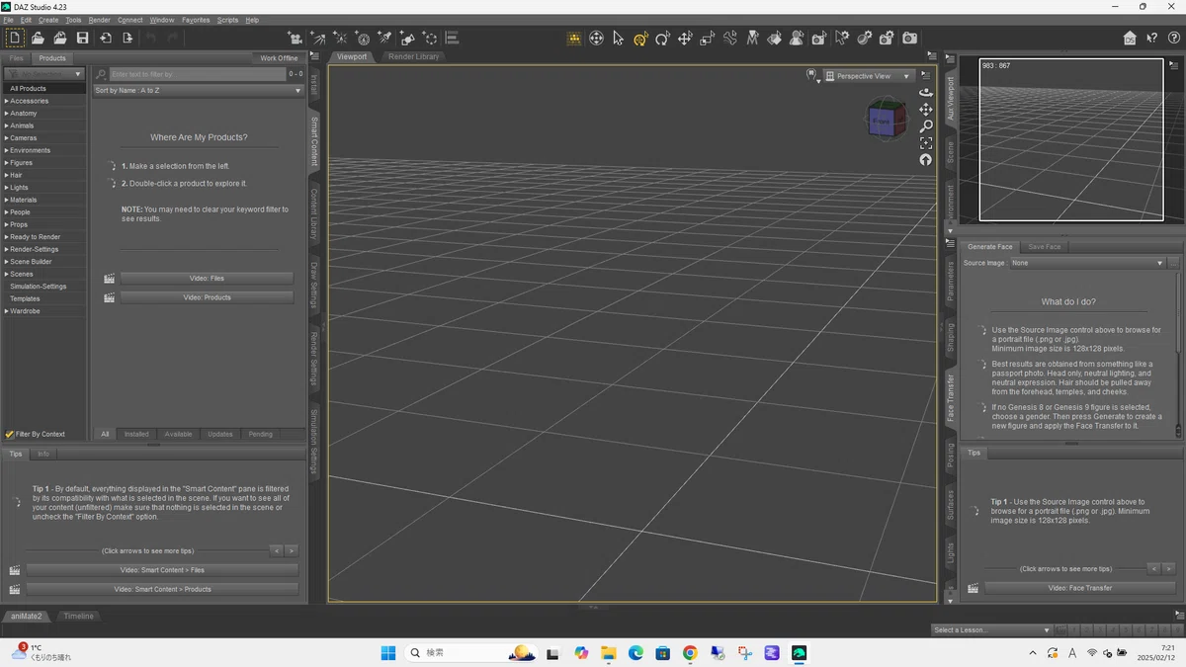Open the Help question mark icon
Viewport: 1186px width, 667px height.
point(1173,38)
